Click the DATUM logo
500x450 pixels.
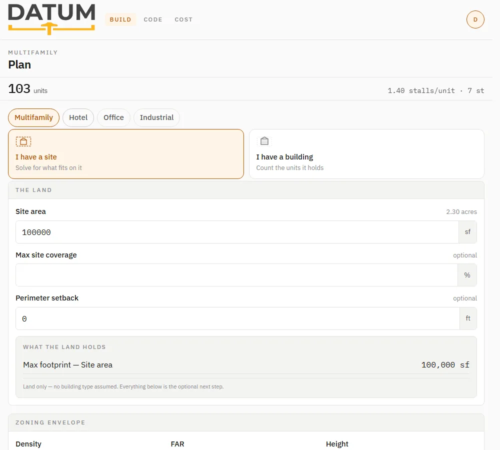[51, 19]
